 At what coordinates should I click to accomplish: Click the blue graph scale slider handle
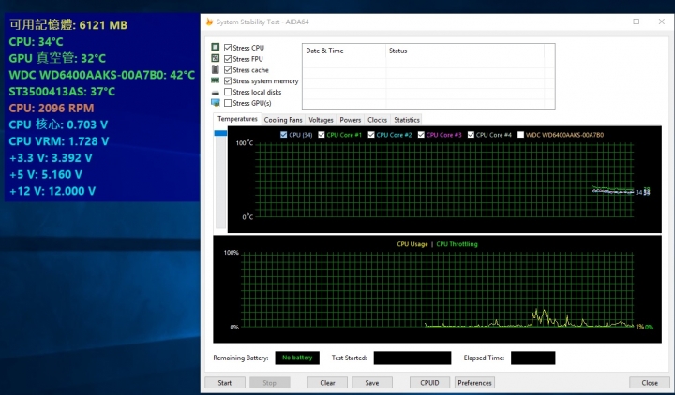coord(220,133)
